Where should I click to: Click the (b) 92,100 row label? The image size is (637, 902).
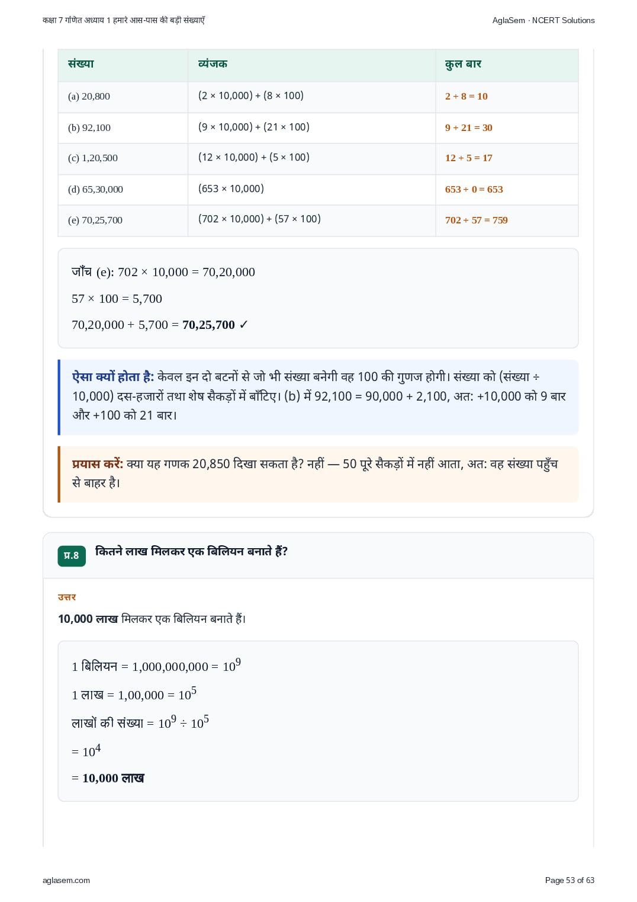pyautogui.click(x=89, y=127)
